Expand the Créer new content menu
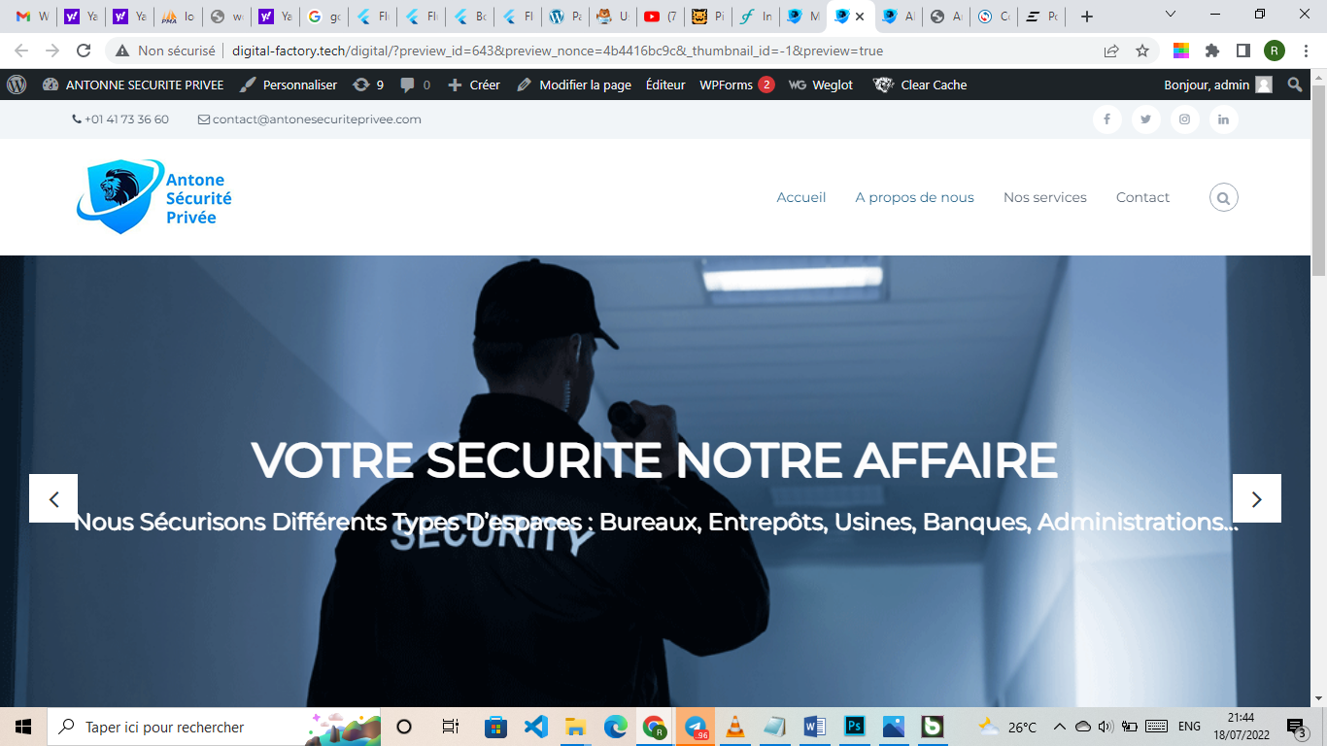This screenshot has height=746, width=1327. coord(474,85)
